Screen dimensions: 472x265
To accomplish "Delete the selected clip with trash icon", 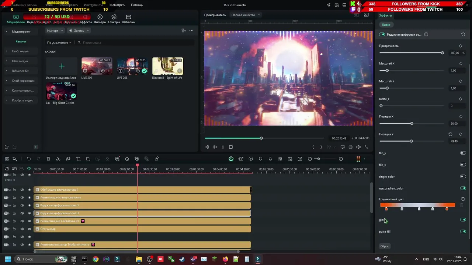I will click(48, 159).
